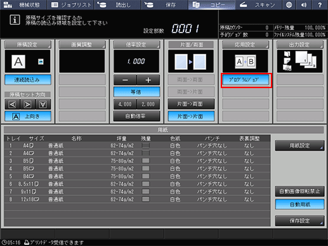Click the globe language icon
Screen dimensions: 328x246
[289, 5]
